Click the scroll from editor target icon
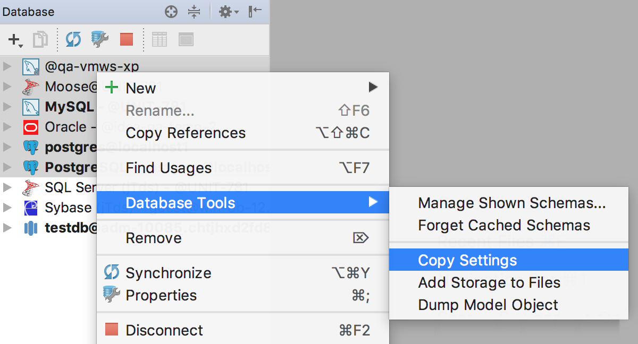This screenshot has width=638, height=344. click(x=171, y=12)
